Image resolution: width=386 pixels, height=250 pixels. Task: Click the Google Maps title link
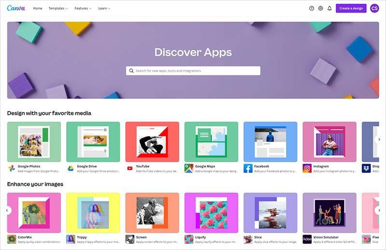click(x=205, y=166)
